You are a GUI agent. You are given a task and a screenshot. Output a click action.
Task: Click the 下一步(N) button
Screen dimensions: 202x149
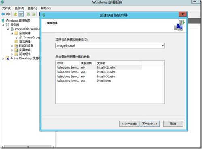(150, 124)
